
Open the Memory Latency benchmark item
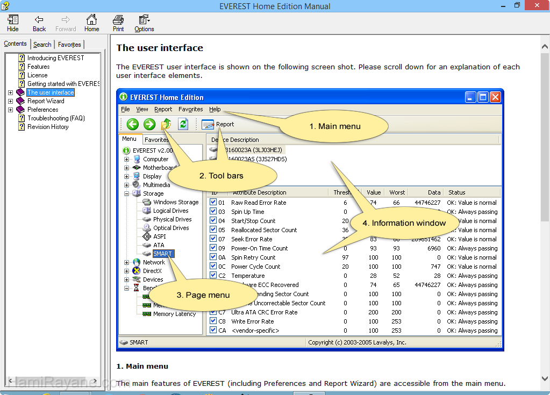[174, 314]
